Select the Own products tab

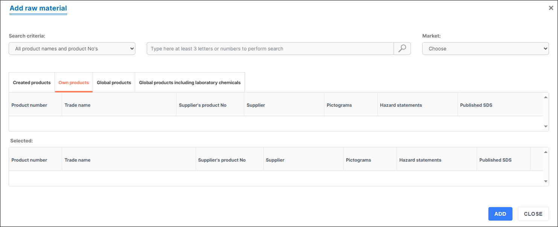tap(74, 83)
